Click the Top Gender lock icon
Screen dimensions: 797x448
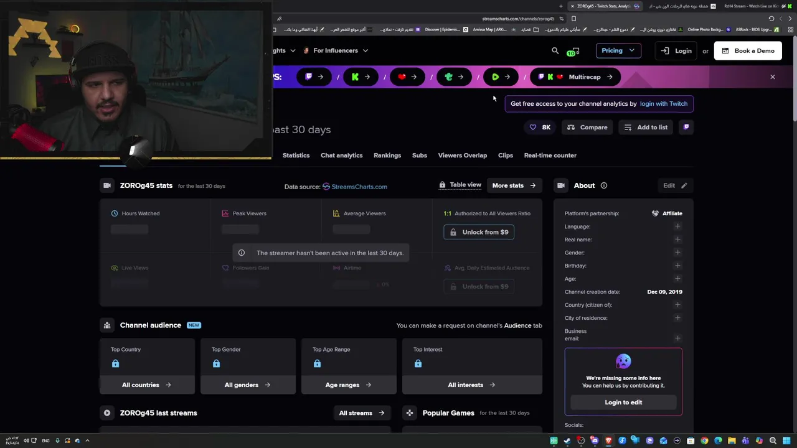[216, 363]
